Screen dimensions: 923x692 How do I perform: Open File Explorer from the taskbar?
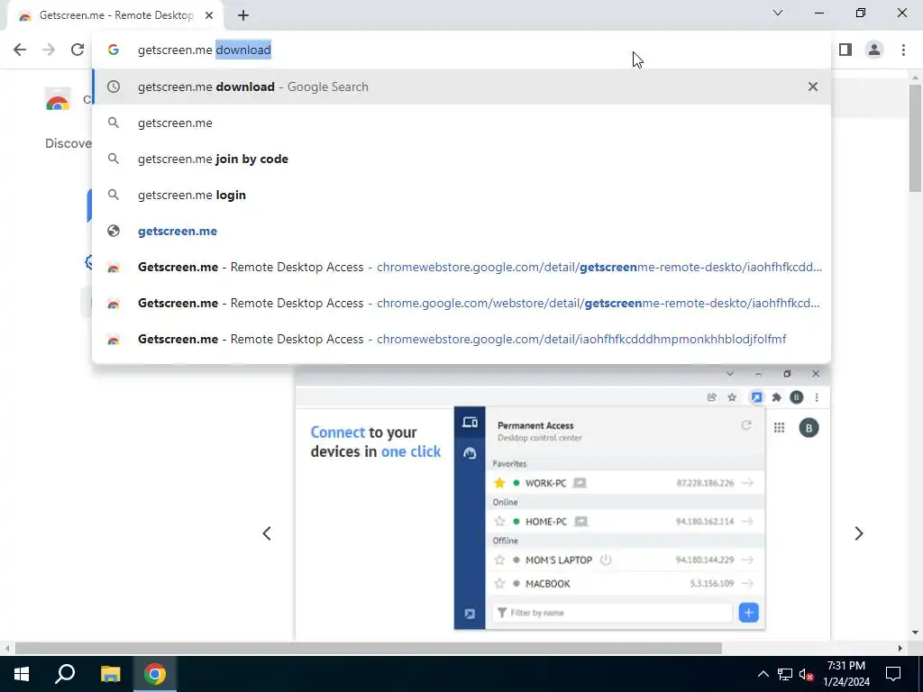tap(110, 674)
